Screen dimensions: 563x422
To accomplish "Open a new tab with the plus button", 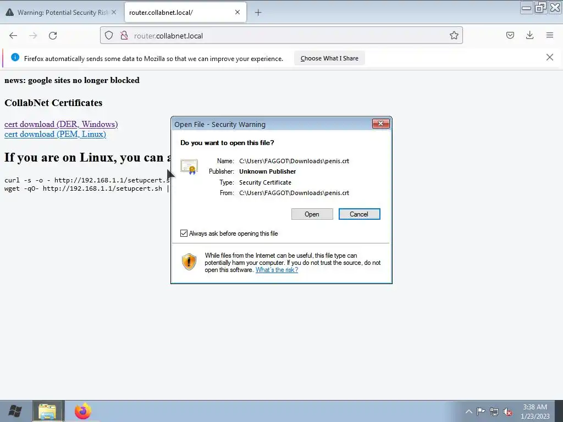I will click(x=258, y=13).
